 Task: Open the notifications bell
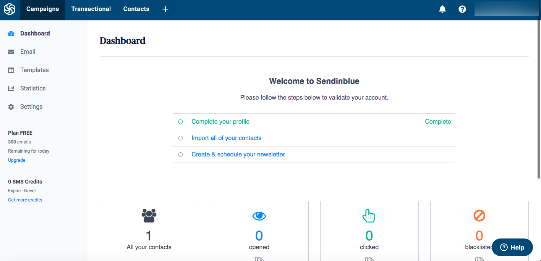[x=442, y=9]
